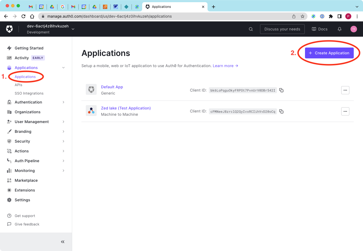Copy the Zed lake client ID
This screenshot has width=363, height=251.
[281, 111]
